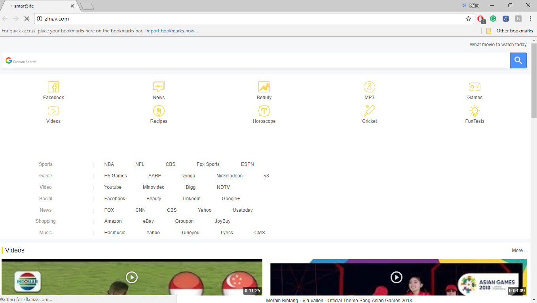
Task: Open the Tuneyou link
Action: coord(190,233)
